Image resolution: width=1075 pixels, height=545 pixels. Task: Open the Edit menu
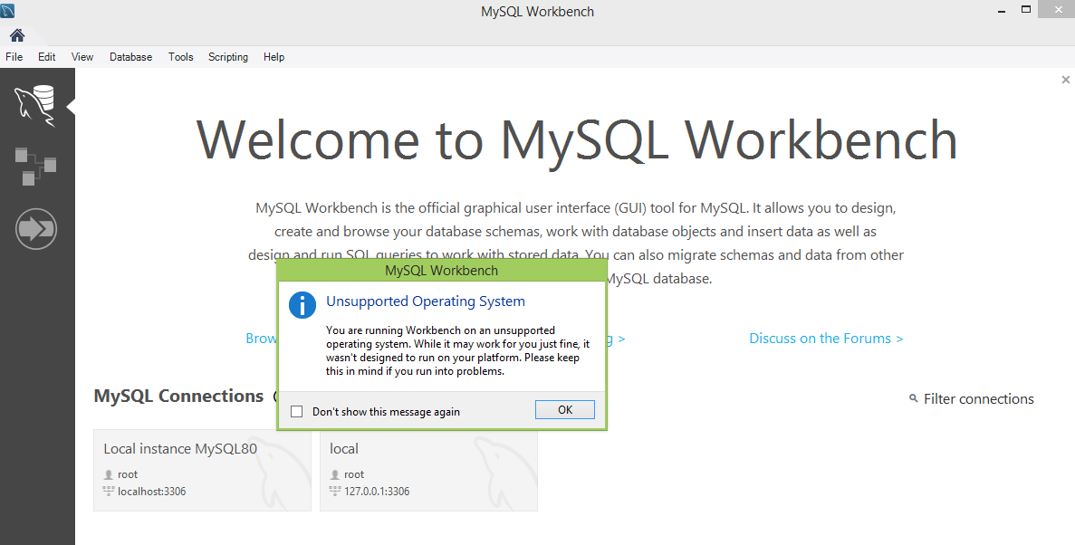tap(46, 57)
